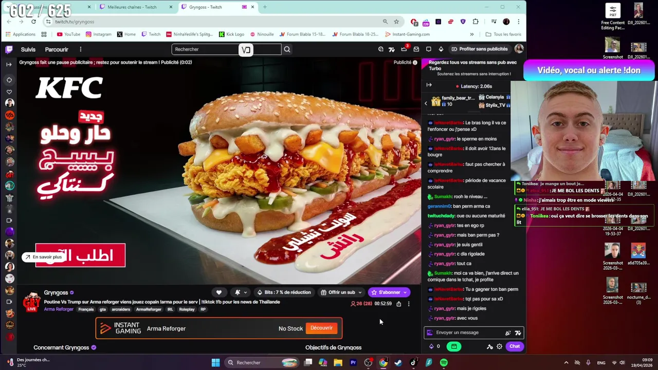Open Chrome three-dot menu
This screenshot has height=370, width=658.
pyautogui.click(x=518, y=22)
